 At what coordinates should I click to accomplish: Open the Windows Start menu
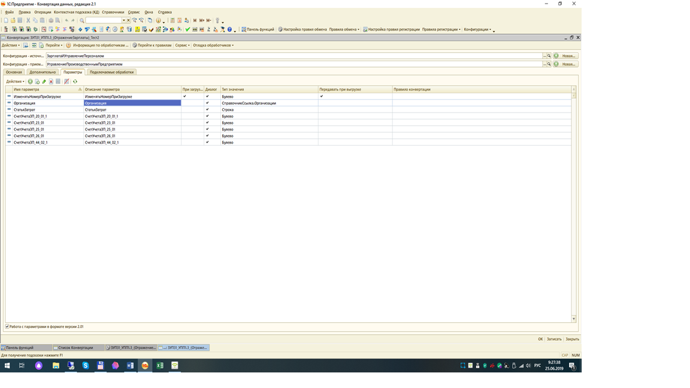click(7, 366)
